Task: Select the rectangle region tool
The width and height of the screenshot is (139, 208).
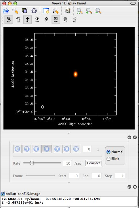Action: pyautogui.click(x=56, y=20)
